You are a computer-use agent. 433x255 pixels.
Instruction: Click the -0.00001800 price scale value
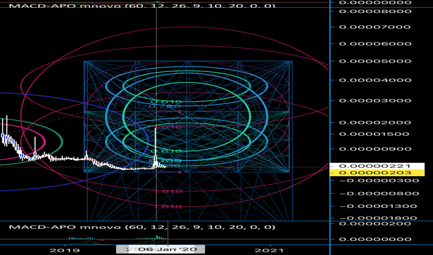pyautogui.click(x=378, y=218)
